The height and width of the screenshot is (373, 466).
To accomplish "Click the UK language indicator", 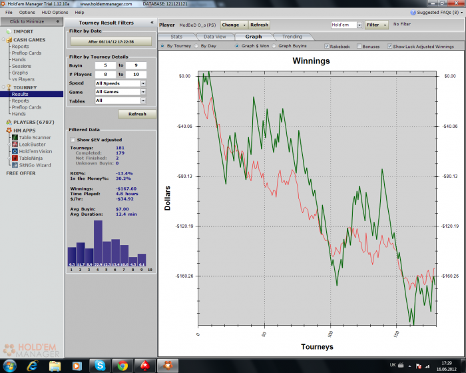I will coord(393,365).
